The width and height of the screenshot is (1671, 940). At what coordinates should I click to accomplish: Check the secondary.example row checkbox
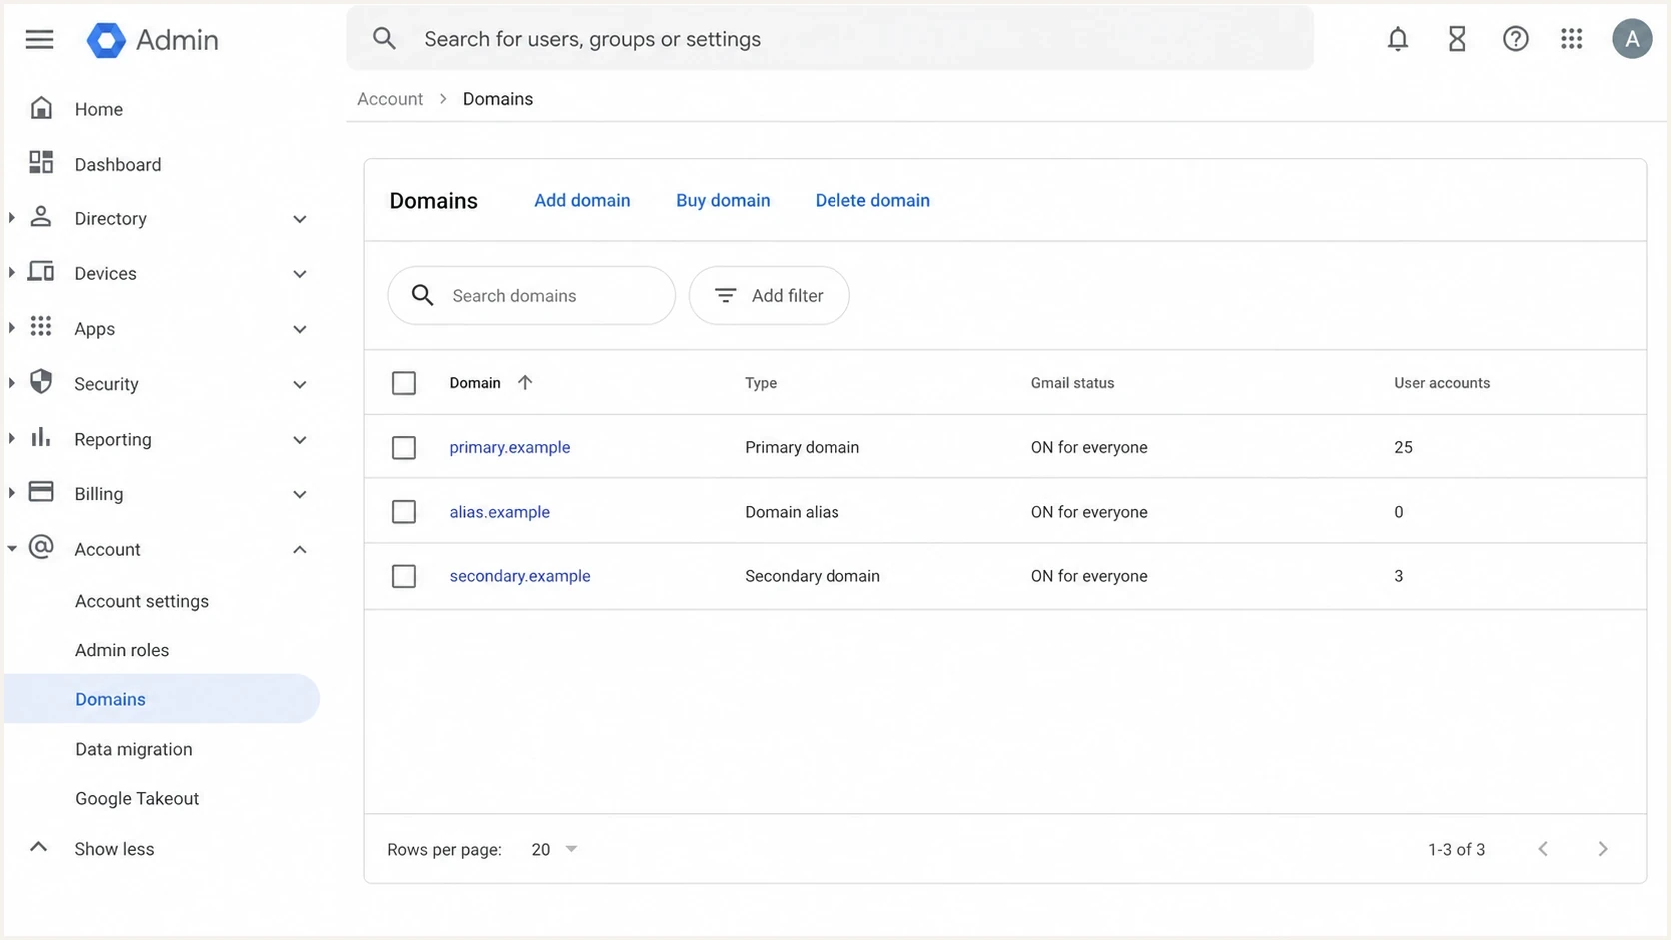click(x=404, y=576)
